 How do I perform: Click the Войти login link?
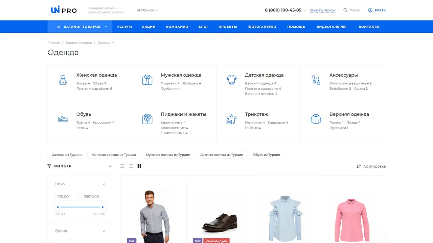click(x=380, y=10)
